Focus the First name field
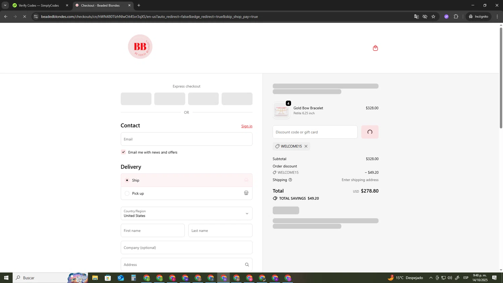 [x=153, y=231]
